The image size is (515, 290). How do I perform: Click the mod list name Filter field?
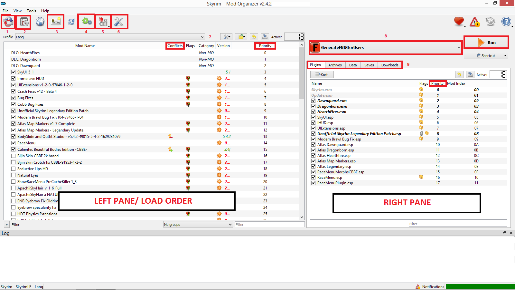click(x=270, y=225)
